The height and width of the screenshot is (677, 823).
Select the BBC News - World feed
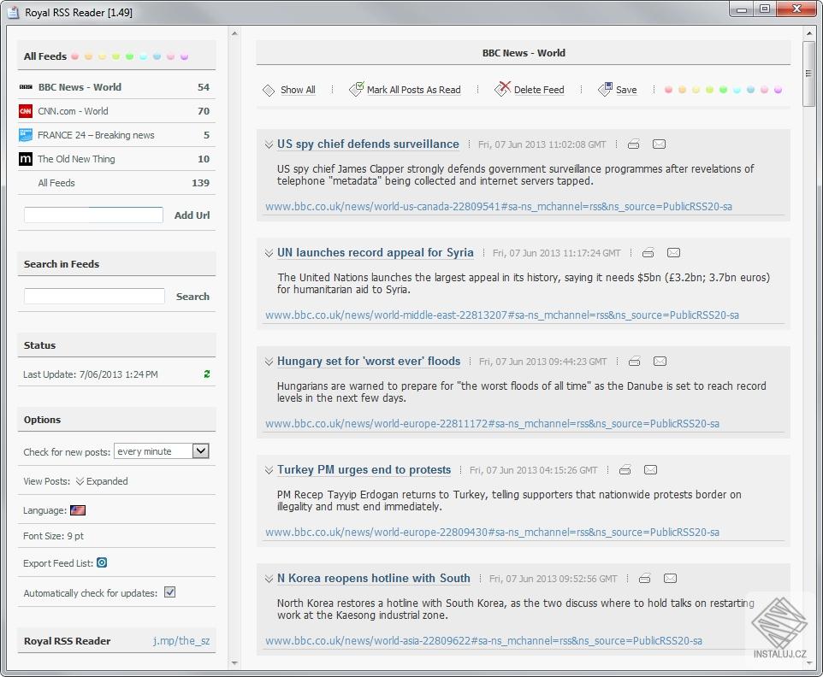(x=116, y=87)
